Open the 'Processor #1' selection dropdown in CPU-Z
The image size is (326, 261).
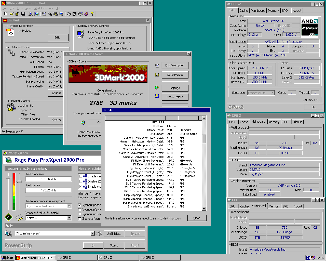pyautogui.click(x=273, y=93)
